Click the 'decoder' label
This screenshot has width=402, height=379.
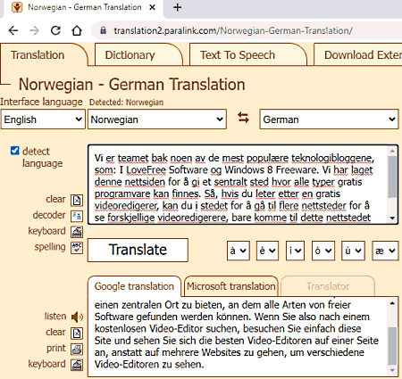(49, 215)
